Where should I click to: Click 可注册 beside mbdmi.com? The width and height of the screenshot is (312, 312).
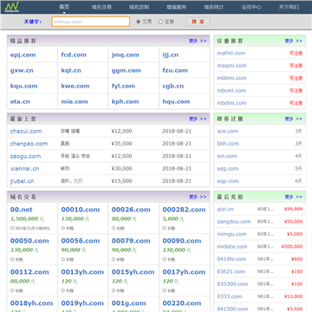point(296,103)
